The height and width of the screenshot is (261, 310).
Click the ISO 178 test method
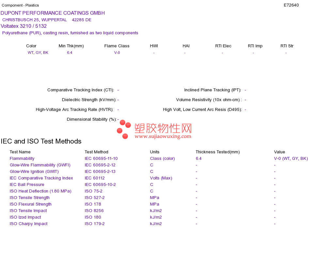pos(93,204)
